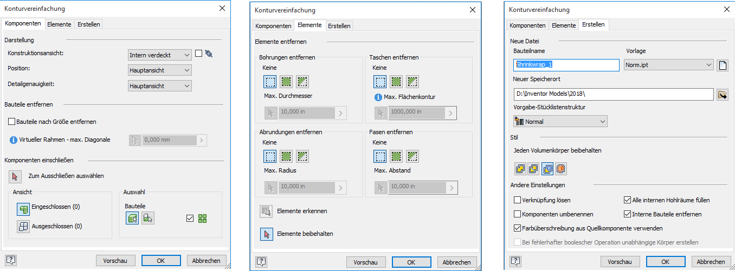Open Komponenten tab in the Neue Datei dialog
The width and height of the screenshot is (735, 271).
527,25
